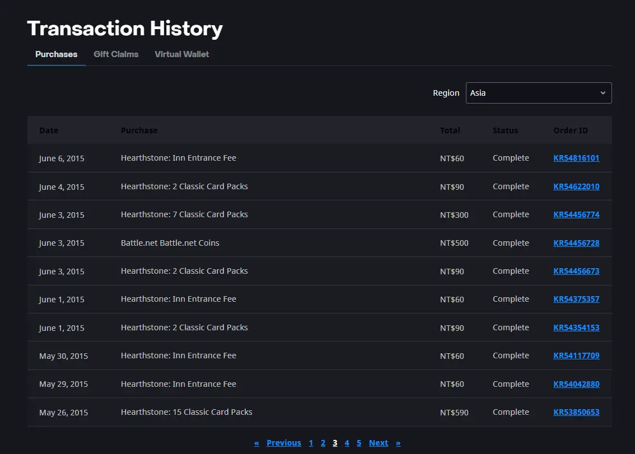Go to page 1
This screenshot has width=635, height=454.
[311, 443]
